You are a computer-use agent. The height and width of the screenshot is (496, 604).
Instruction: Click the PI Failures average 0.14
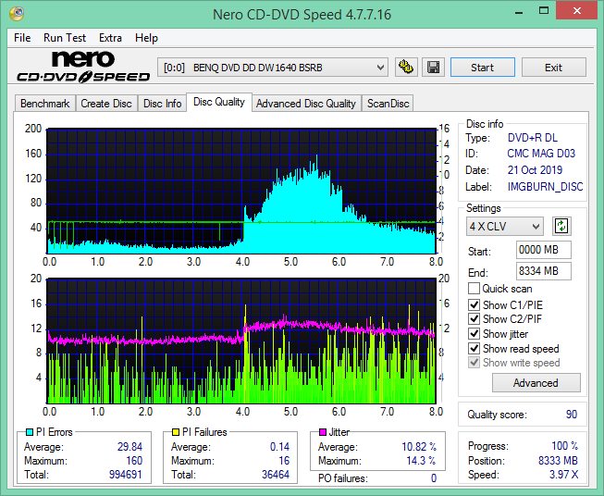(279, 447)
